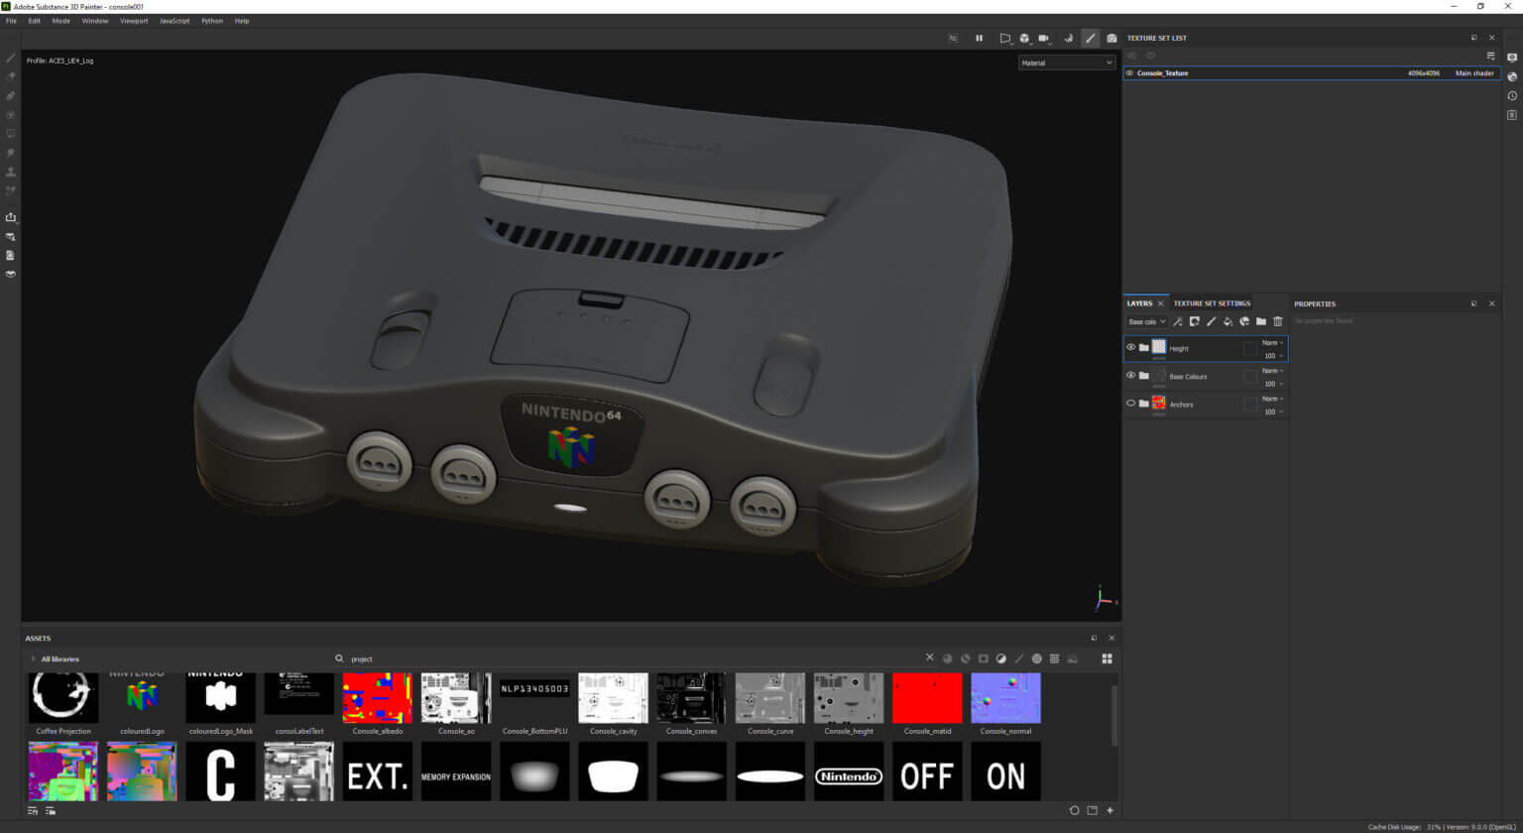The height and width of the screenshot is (833, 1523).
Task: Open the Base color channel dropdown in Layers
Action: (x=1146, y=321)
